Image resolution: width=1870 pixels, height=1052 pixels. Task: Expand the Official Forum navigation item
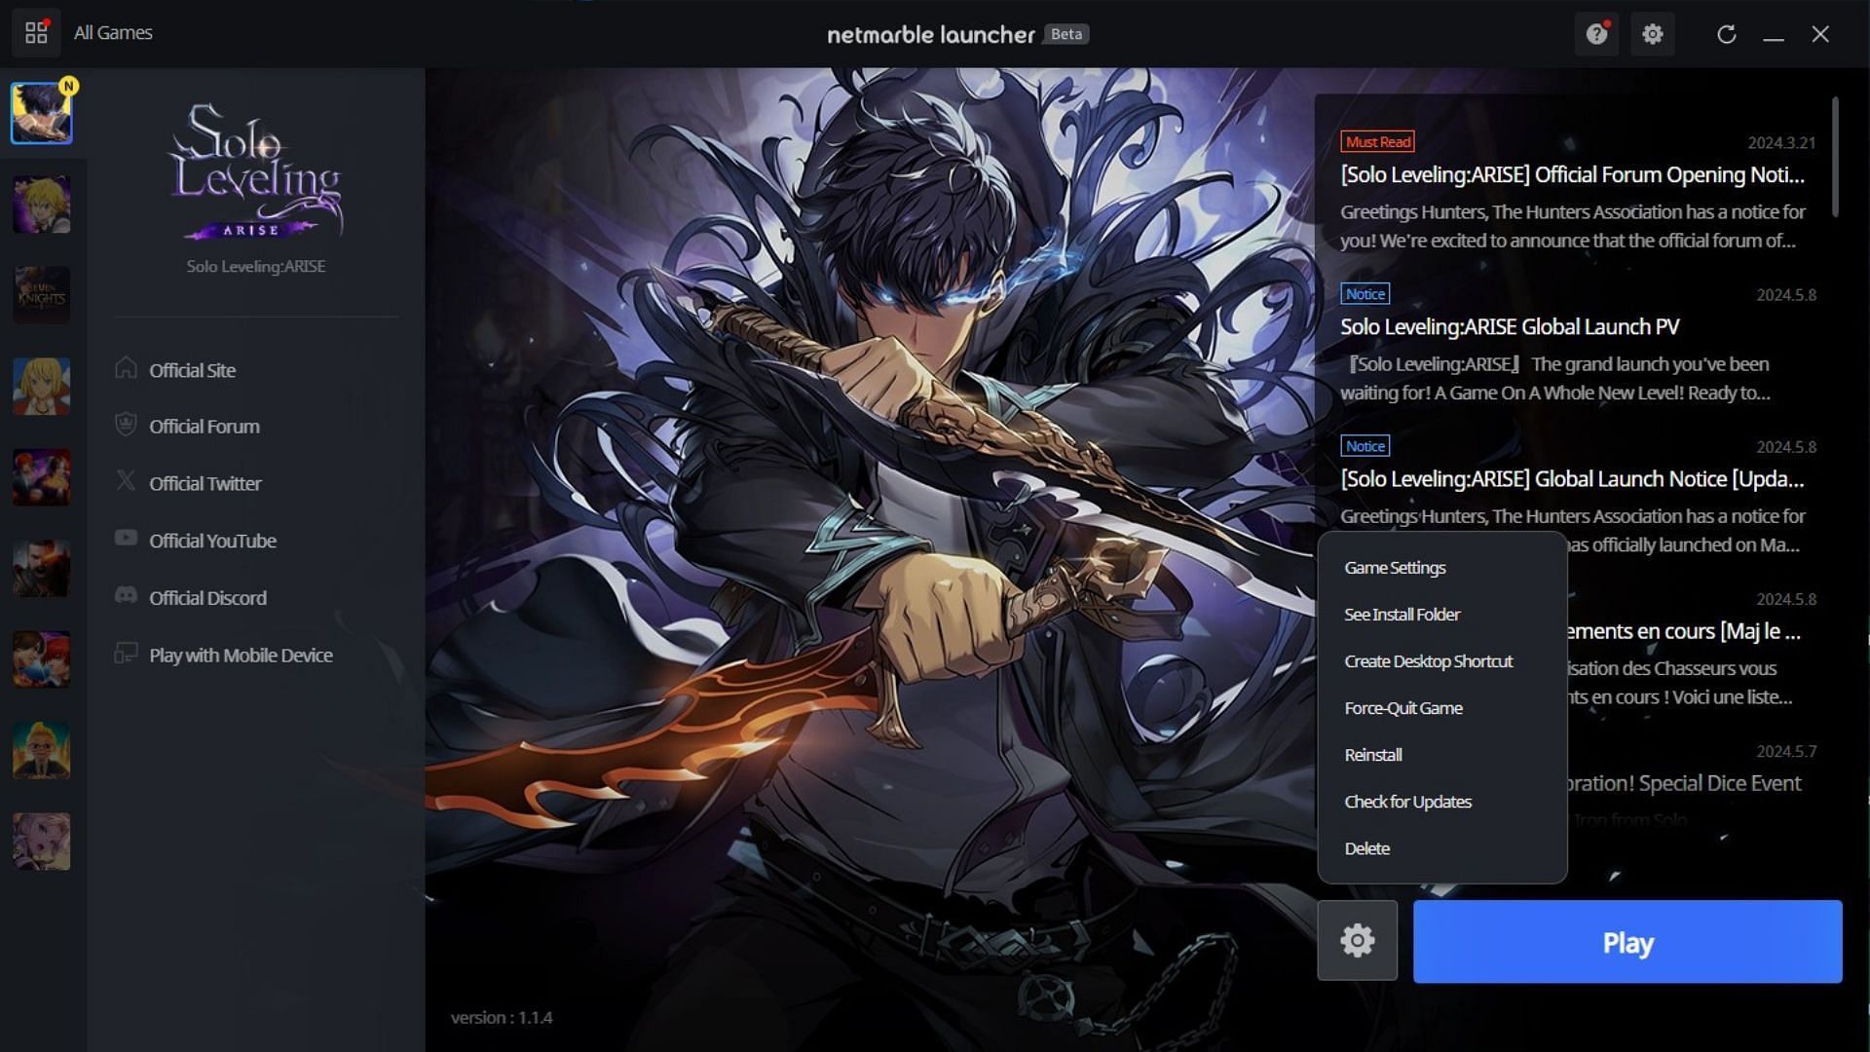pyautogui.click(x=203, y=425)
